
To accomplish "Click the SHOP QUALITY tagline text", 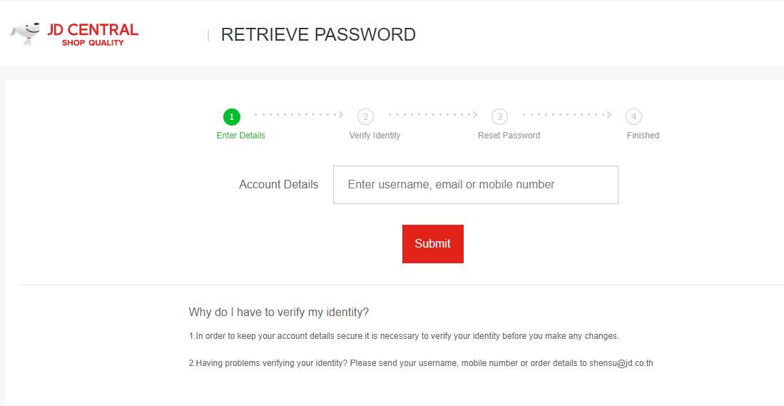I will [93, 43].
